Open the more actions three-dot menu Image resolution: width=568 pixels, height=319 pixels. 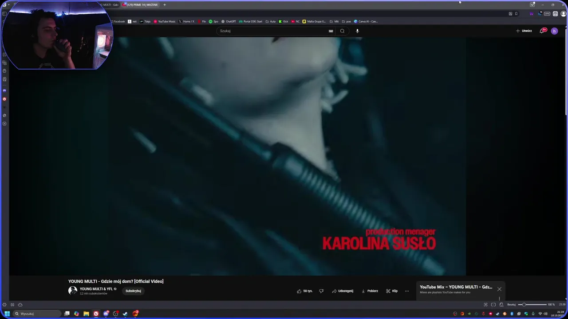(x=407, y=291)
